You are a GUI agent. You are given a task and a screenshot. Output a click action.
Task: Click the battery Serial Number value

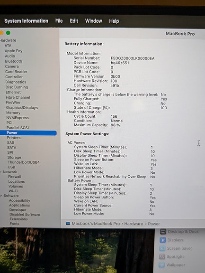click(x=133, y=58)
